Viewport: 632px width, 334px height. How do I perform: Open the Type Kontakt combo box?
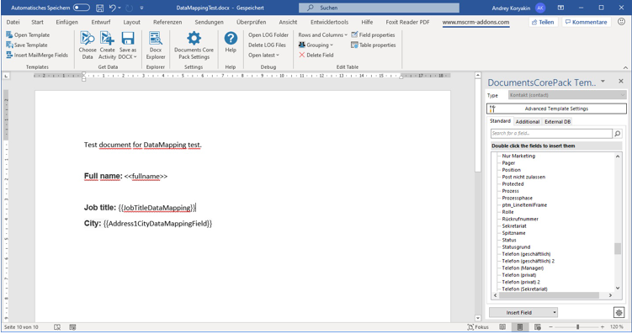point(566,95)
